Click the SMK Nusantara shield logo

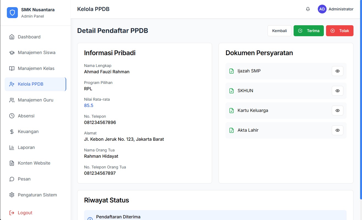pos(12,13)
